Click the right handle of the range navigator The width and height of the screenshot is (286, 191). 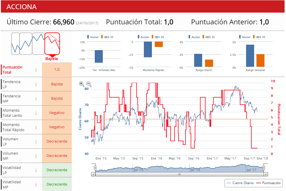(x=264, y=168)
